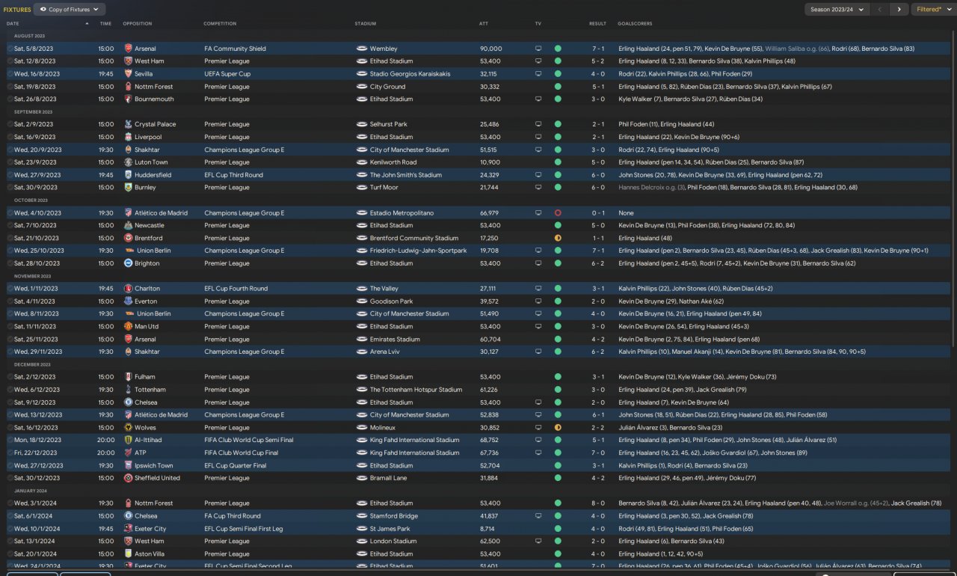957x576 pixels.
Task: Tick the selection circle for Sat, 13/1/2024
Action: (x=10, y=541)
